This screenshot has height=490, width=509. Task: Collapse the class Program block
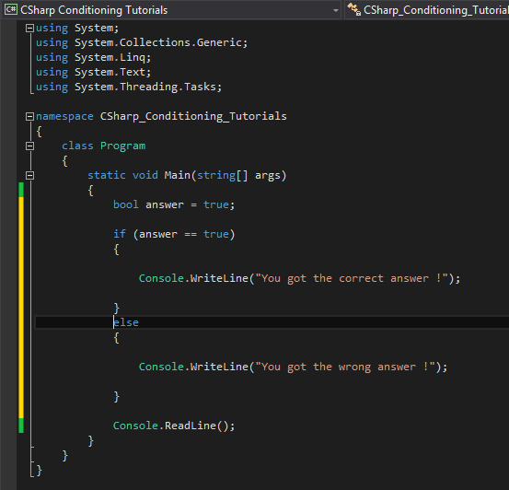click(x=29, y=146)
